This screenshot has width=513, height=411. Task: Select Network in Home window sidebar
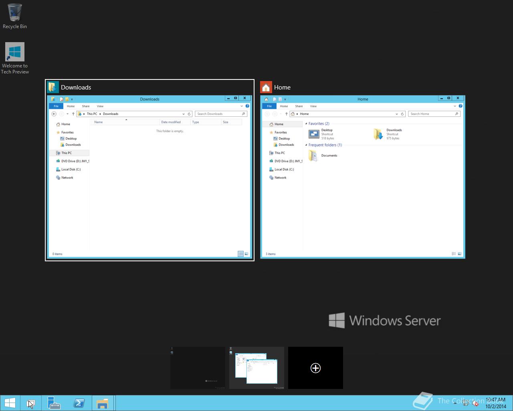click(277, 177)
